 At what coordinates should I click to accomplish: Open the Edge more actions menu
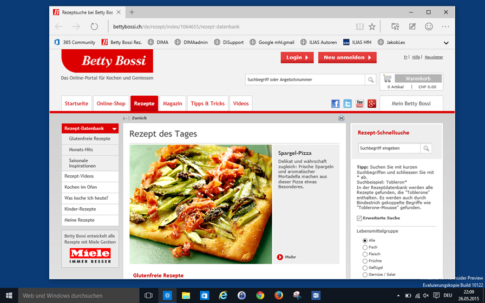coord(445,27)
